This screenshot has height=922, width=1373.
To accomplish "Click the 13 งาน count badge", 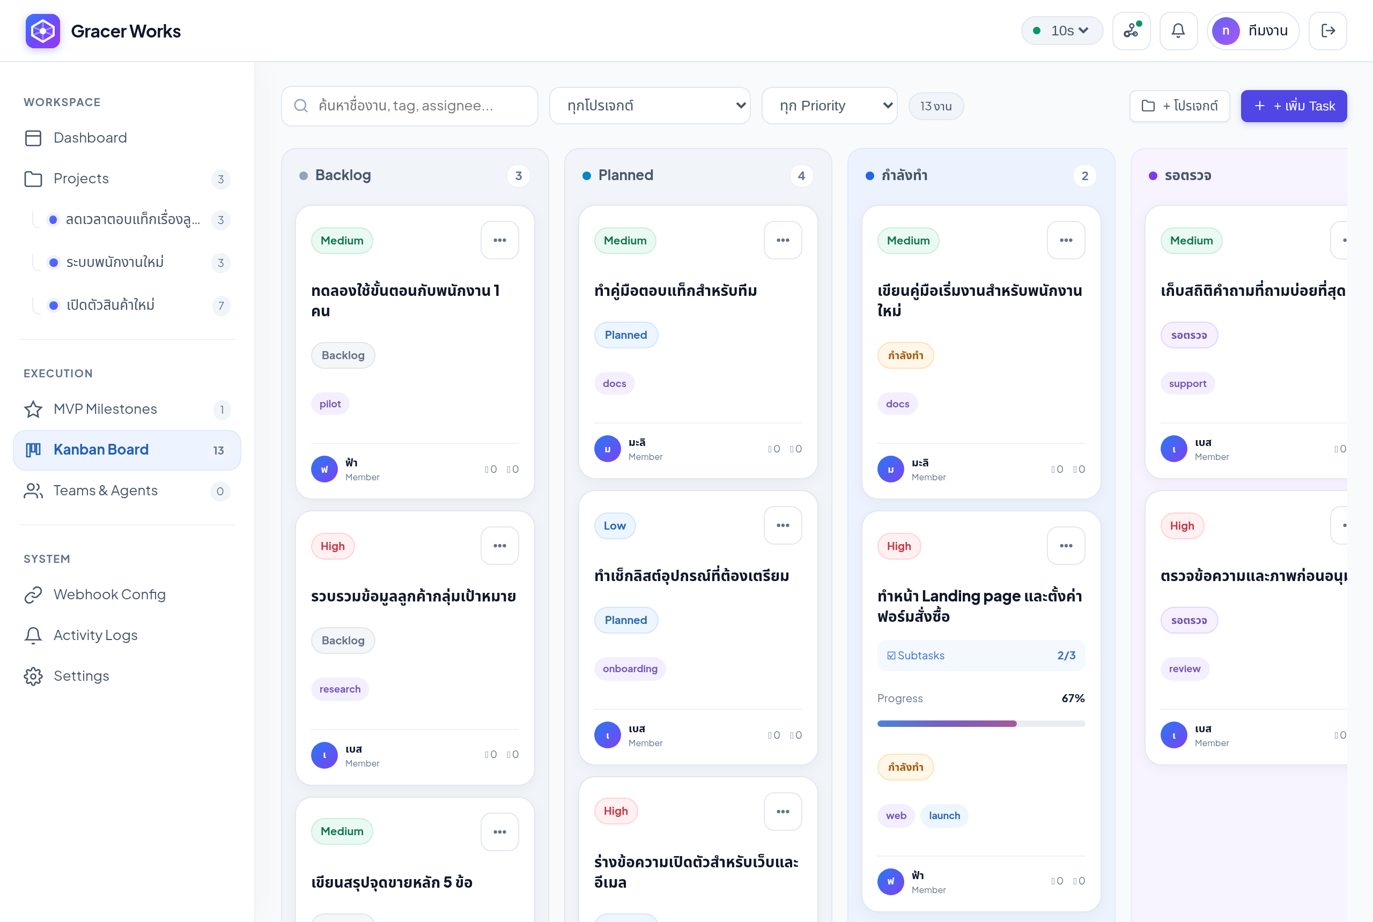I will pyautogui.click(x=935, y=106).
